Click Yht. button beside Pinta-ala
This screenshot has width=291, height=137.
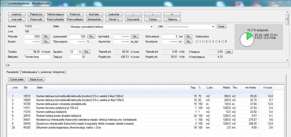46,37
